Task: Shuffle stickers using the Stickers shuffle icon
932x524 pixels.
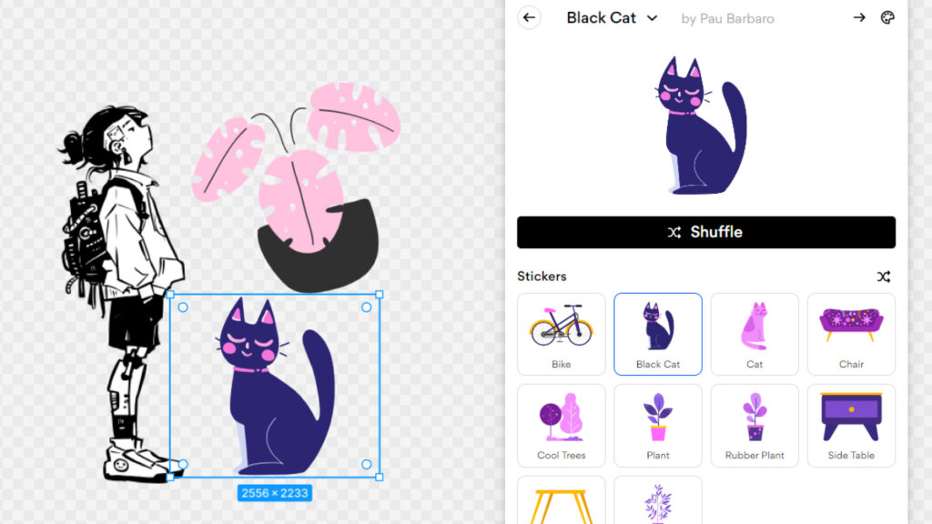Action: (x=884, y=277)
